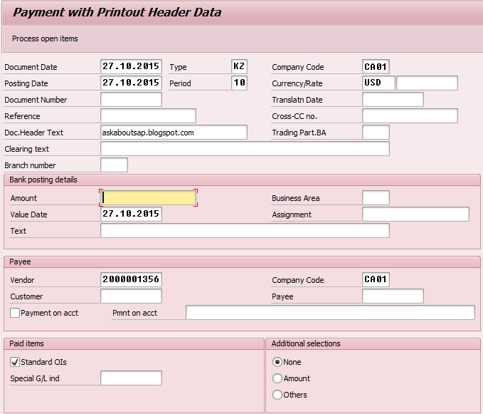Click the Customer field

tap(131, 296)
